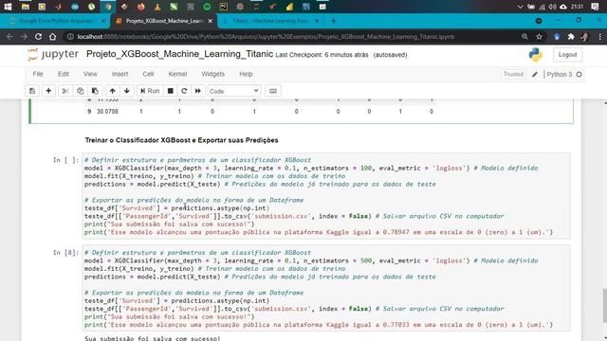607x341 pixels.
Task: Click the Python 3 kernel status circle
Action: point(579,74)
